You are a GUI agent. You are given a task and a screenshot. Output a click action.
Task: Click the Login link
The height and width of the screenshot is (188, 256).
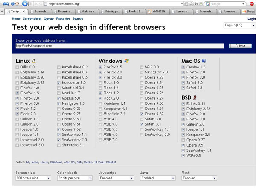pyautogui.click(x=252, y=19)
